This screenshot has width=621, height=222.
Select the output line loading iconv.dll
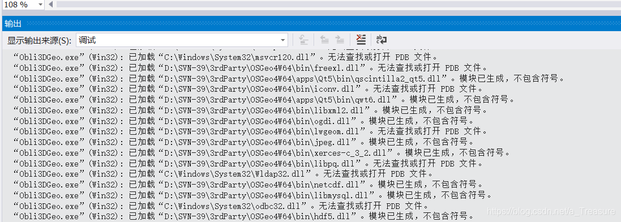(249, 89)
